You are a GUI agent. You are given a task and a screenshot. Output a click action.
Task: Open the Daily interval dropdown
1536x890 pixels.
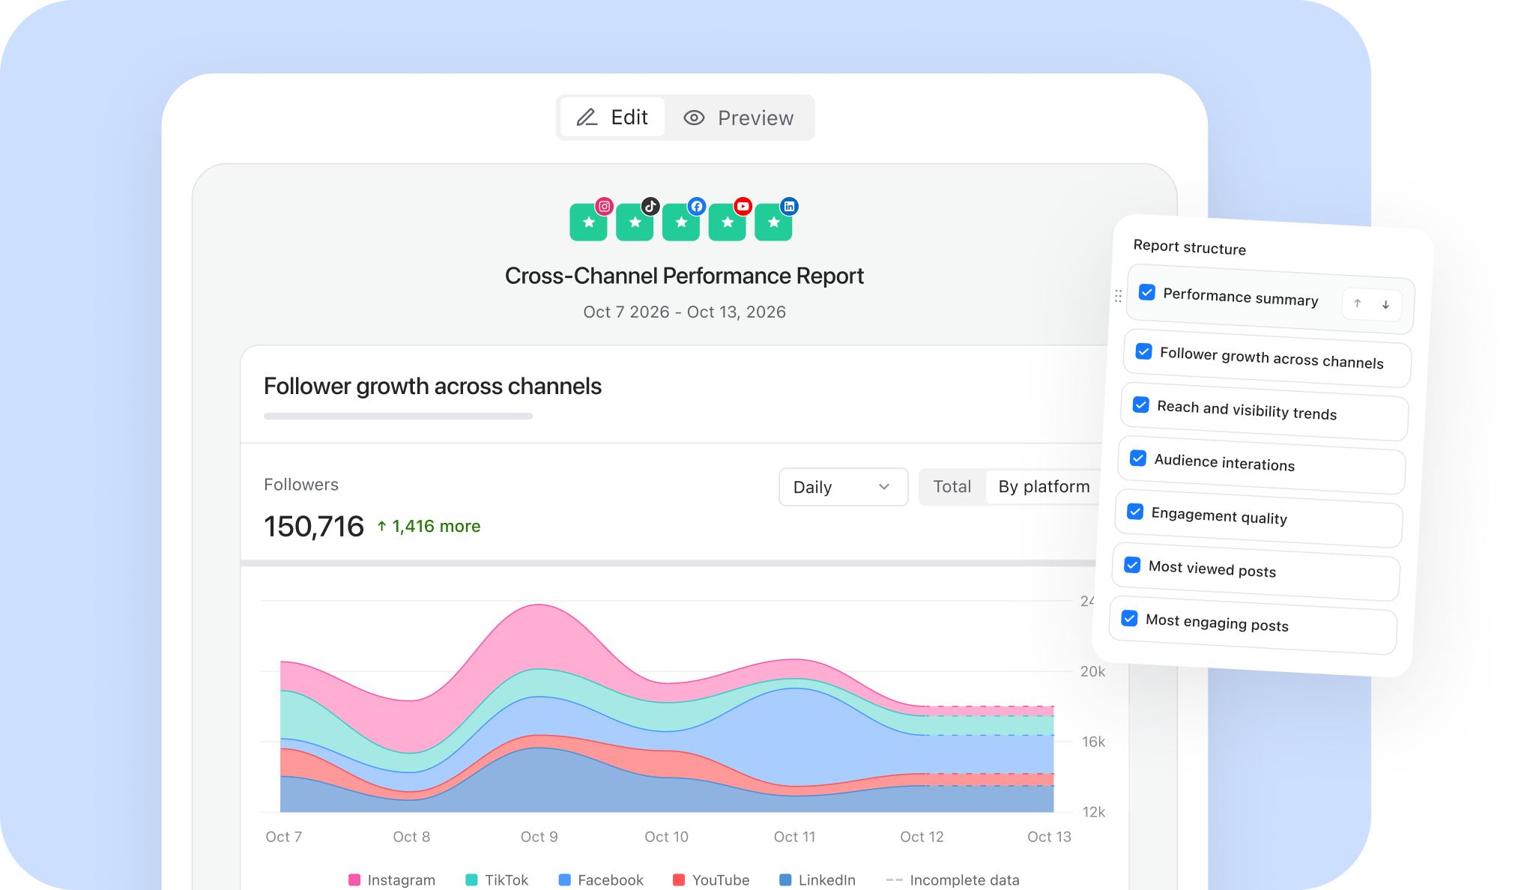842,487
